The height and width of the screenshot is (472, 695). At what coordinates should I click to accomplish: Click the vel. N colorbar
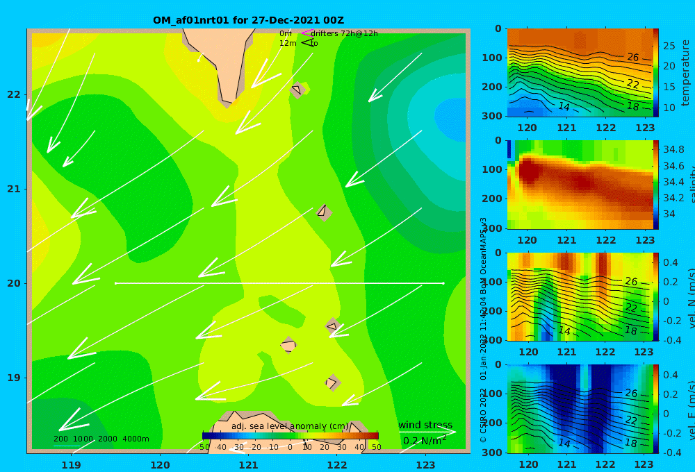point(656,296)
